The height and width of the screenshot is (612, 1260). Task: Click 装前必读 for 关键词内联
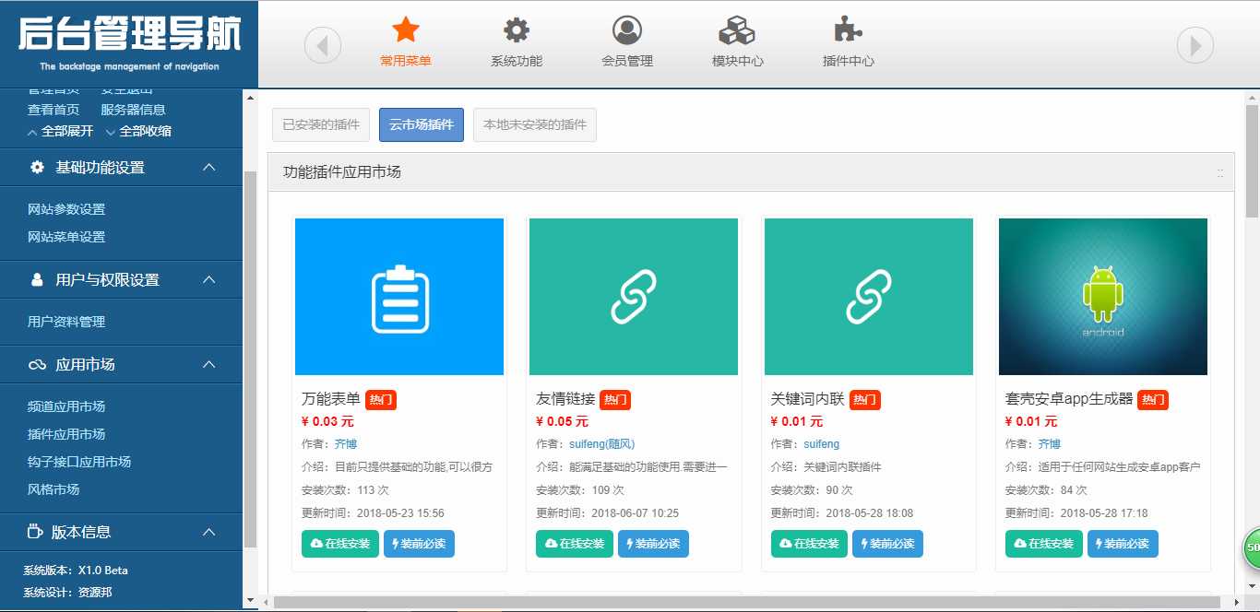coord(887,544)
